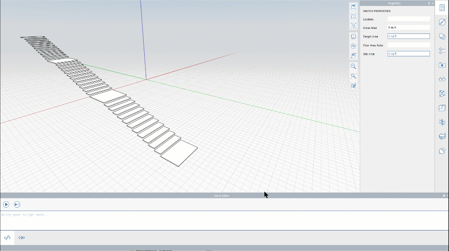Viewport: 449px width, 251px height.
Task: Click the Target Area input field
Action: (408, 36)
